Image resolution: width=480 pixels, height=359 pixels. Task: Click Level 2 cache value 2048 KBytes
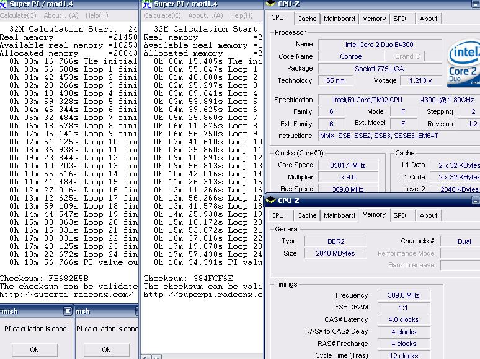click(455, 189)
